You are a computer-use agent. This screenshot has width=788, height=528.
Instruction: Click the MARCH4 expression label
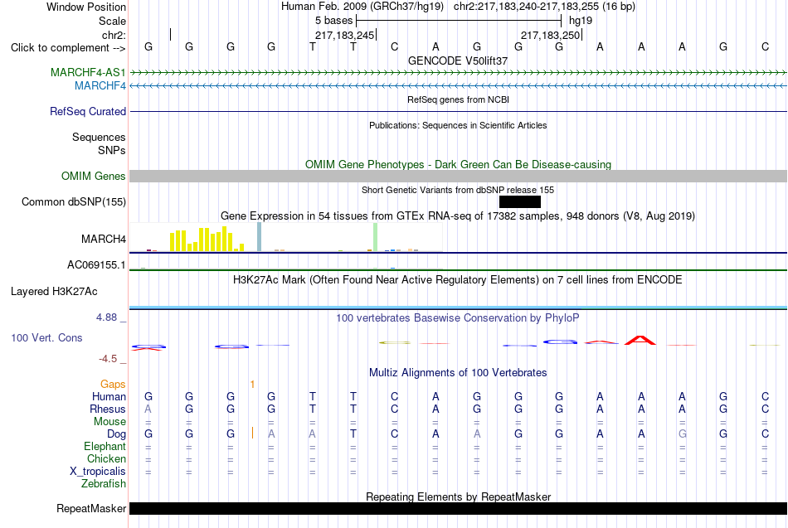pos(104,239)
